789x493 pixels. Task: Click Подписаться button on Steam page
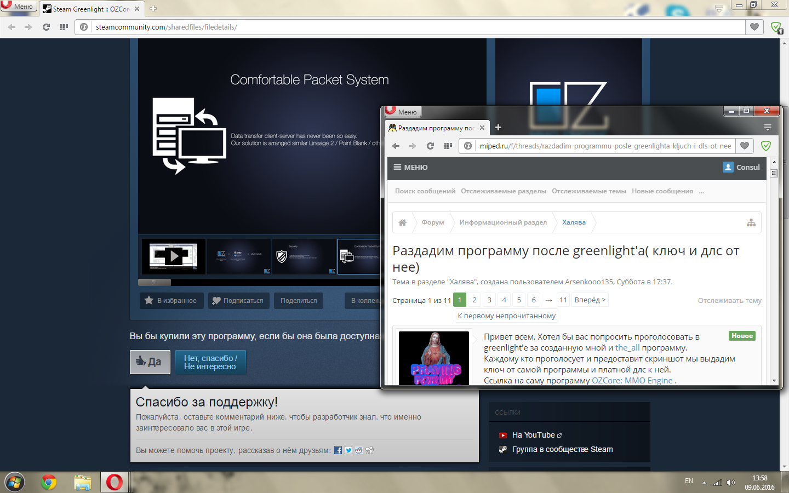click(x=239, y=301)
